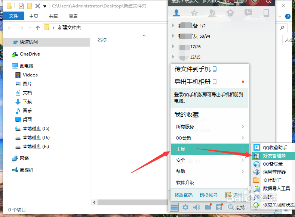Open 文件助手 from the submenu
The image size is (295, 217).
(x=273, y=180)
